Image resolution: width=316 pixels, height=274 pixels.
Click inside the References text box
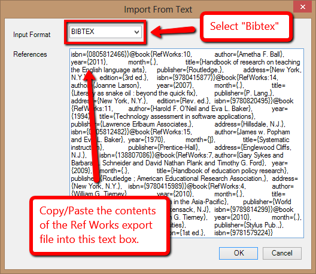click(x=187, y=143)
